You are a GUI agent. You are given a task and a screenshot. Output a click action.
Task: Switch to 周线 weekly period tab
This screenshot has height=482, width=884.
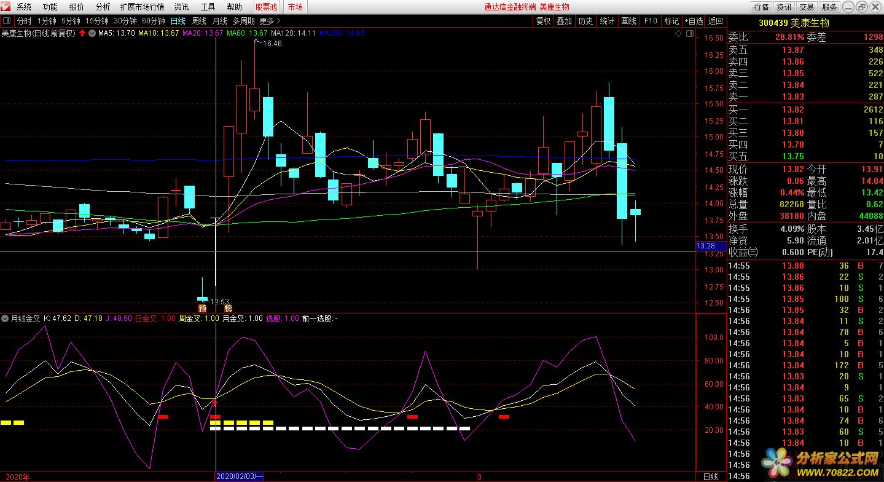[199, 21]
